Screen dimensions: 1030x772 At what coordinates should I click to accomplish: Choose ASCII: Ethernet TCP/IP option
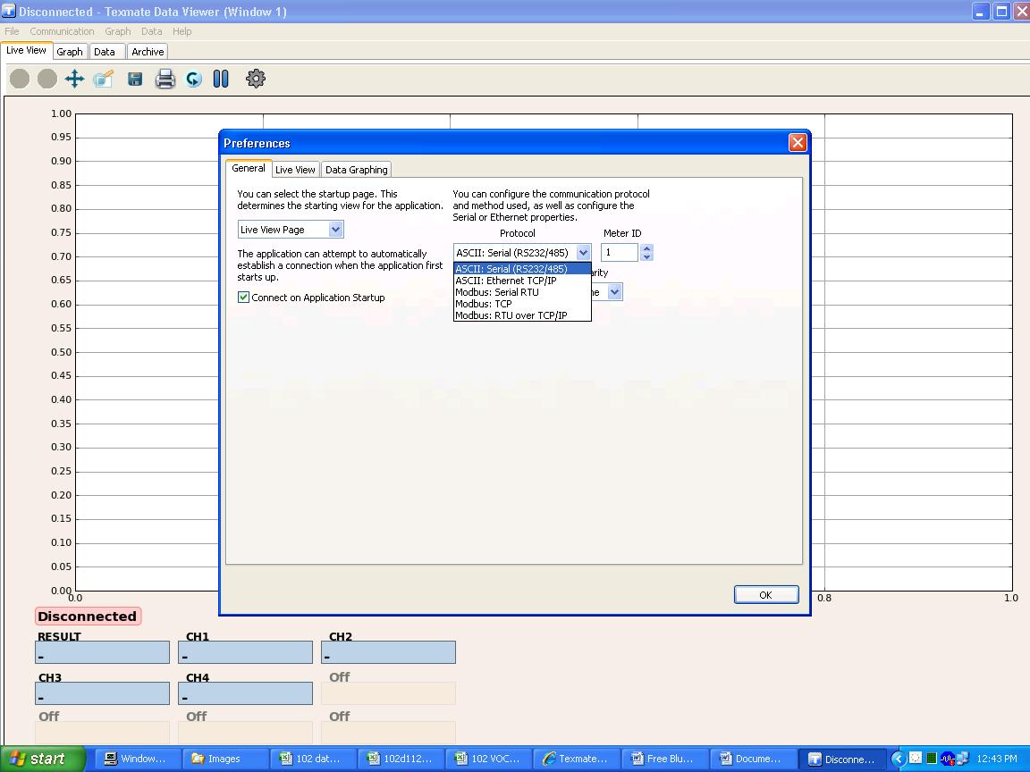click(522, 281)
